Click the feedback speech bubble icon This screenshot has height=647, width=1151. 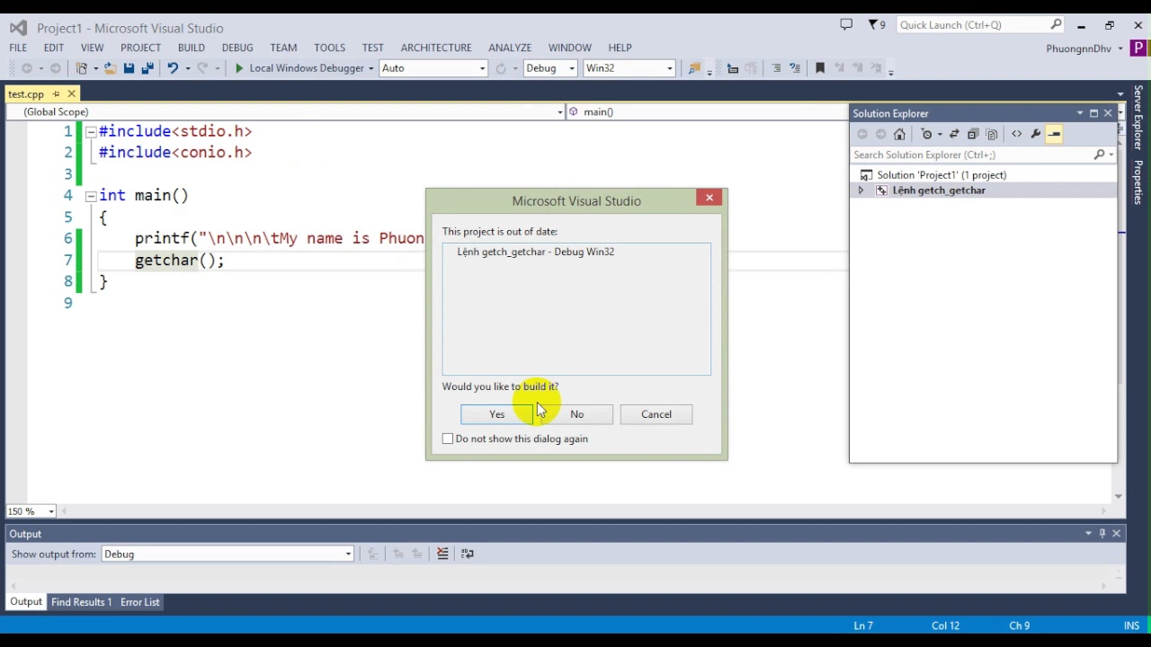(x=846, y=25)
